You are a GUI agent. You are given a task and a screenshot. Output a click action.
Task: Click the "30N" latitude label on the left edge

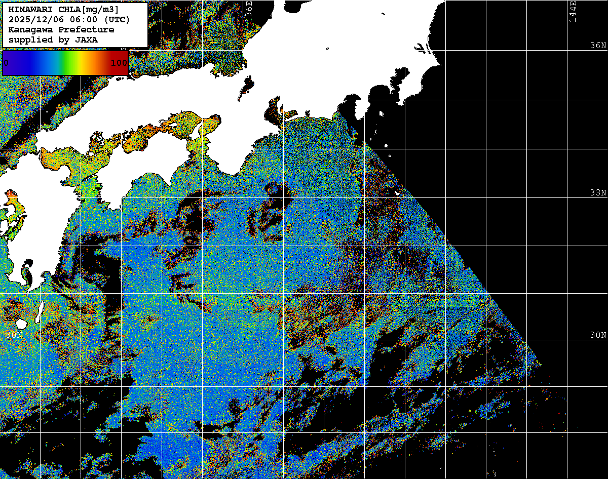coord(15,335)
